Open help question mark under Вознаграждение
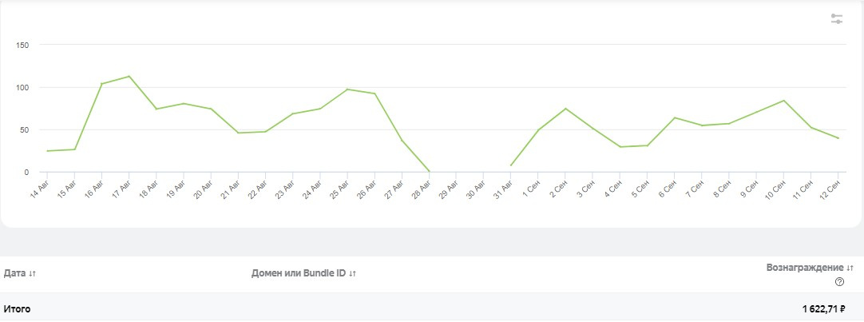Image resolution: width=864 pixels, height=322 pixels. [x=839, y=281]
